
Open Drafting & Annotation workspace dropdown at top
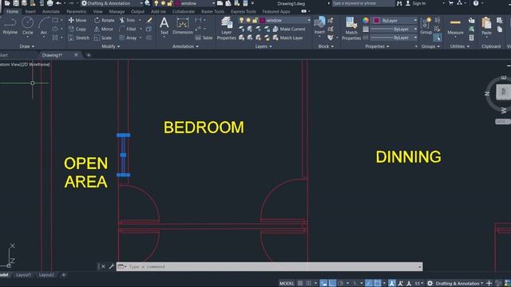click(112, 3)
